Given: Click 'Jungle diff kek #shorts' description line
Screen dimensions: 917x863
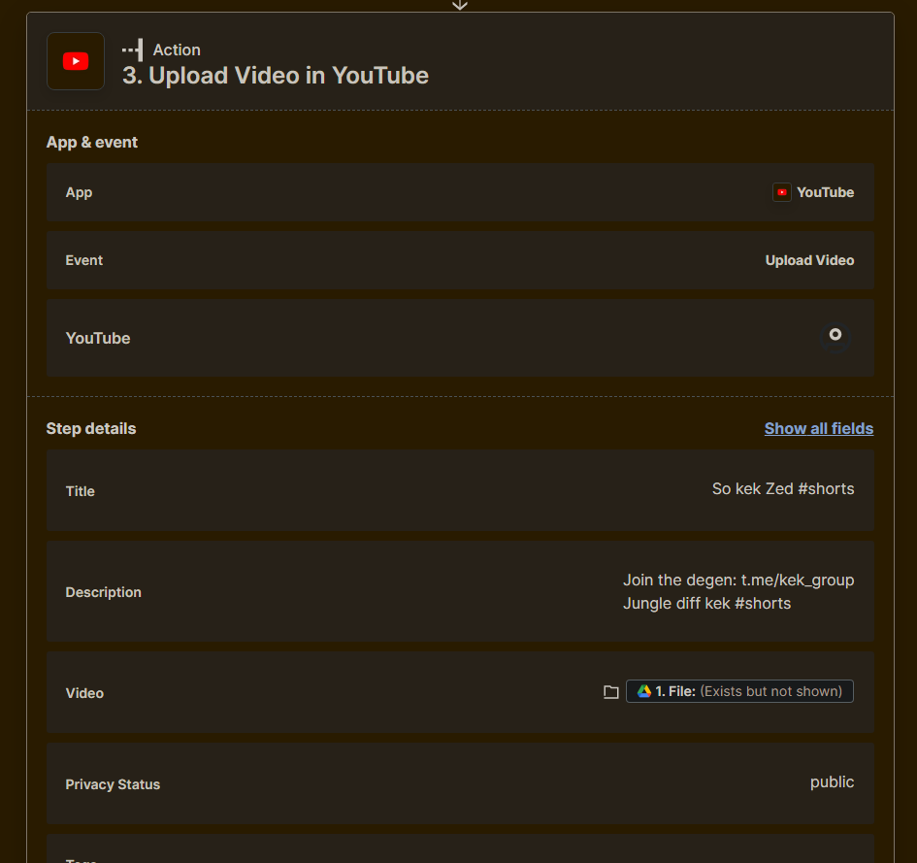Looking at the screenshot, I should pos(707,603).
